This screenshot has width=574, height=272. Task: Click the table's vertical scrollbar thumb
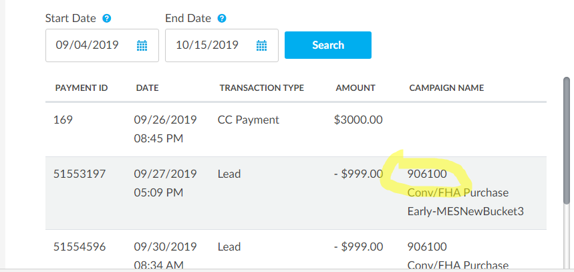(x=566, y=140)
